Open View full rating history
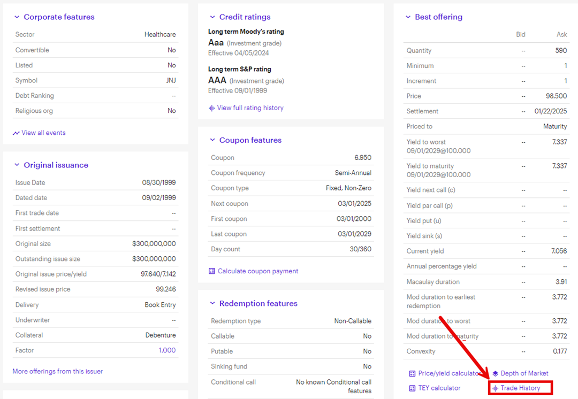Viewport: 578px width, 399px height. (250, 108)
